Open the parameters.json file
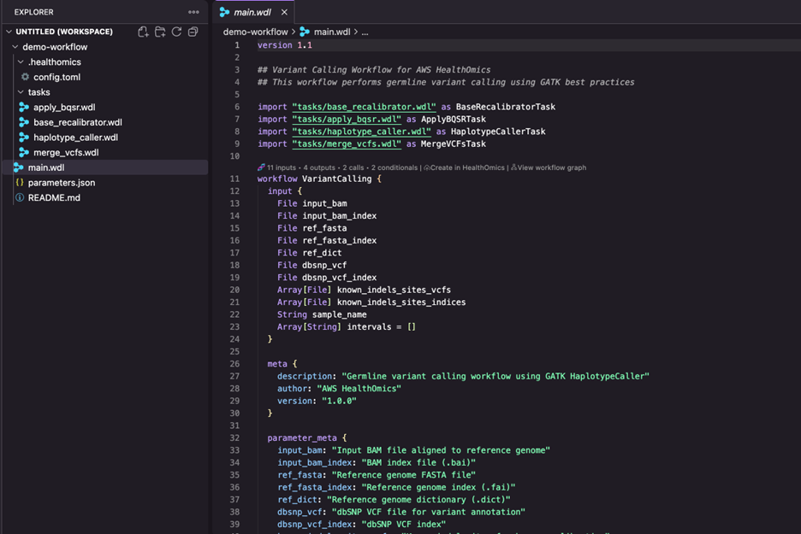Viewport: 801px width, 534px height. coord(61,183)
